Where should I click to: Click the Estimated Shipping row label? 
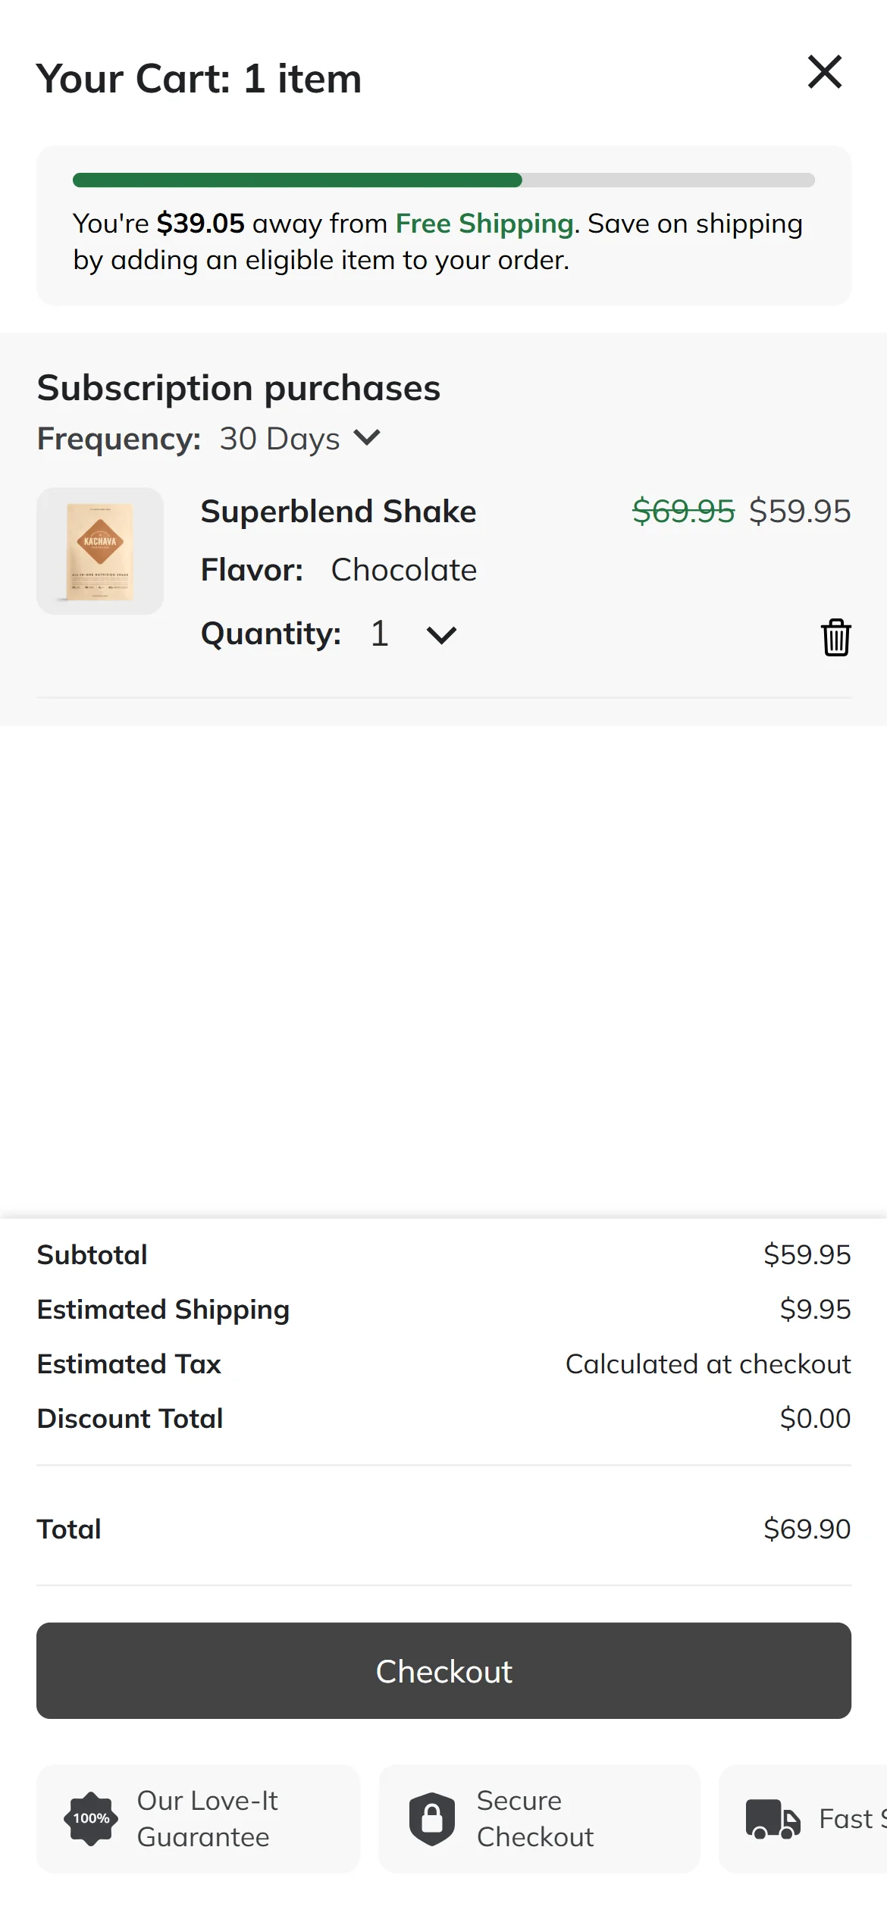pos(163,1310)
